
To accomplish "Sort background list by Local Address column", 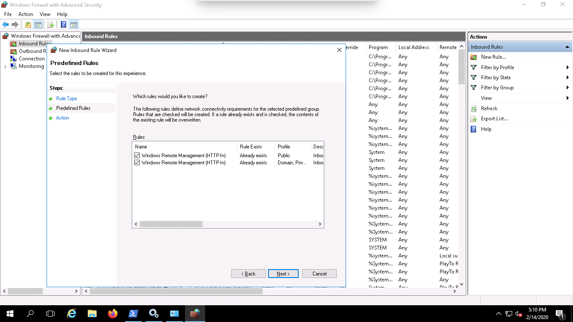I will [416, 47].
